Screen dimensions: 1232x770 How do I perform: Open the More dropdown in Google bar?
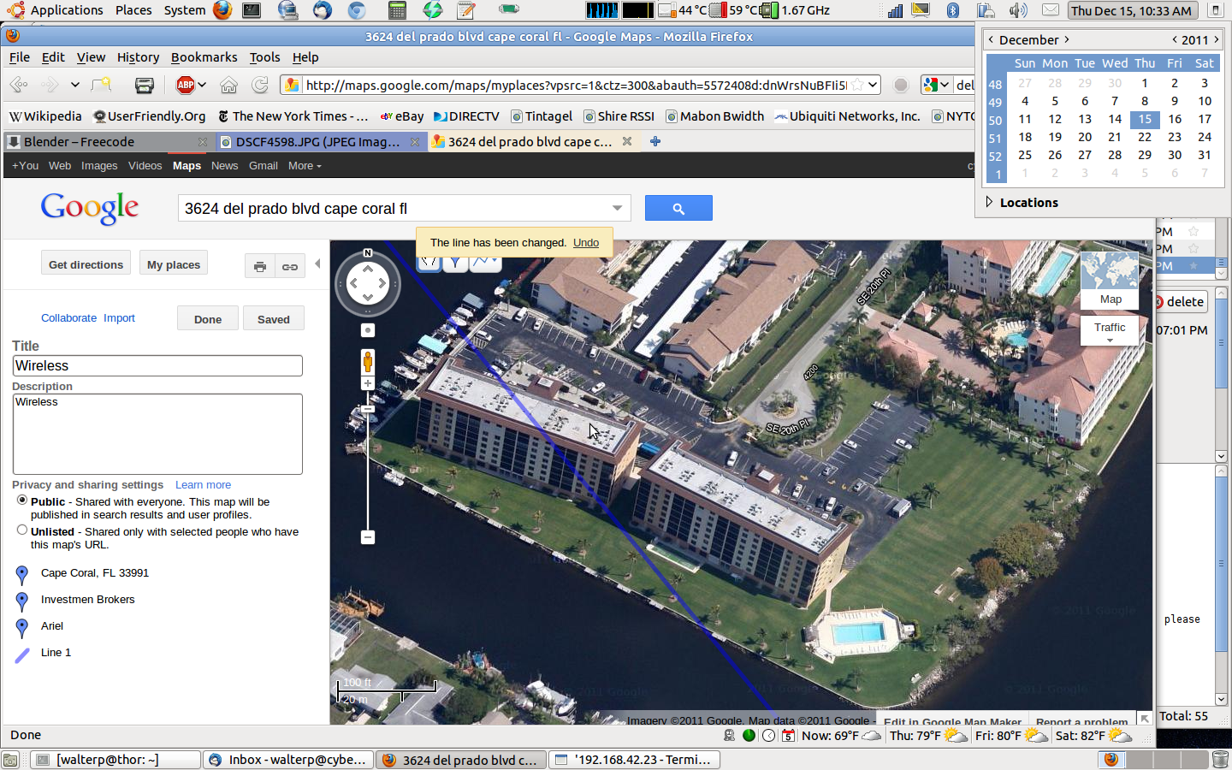pos(305,166)
